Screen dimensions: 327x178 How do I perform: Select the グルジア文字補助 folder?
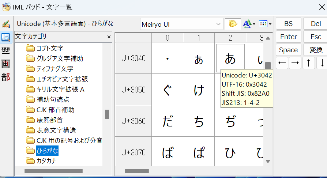point(55,58)
